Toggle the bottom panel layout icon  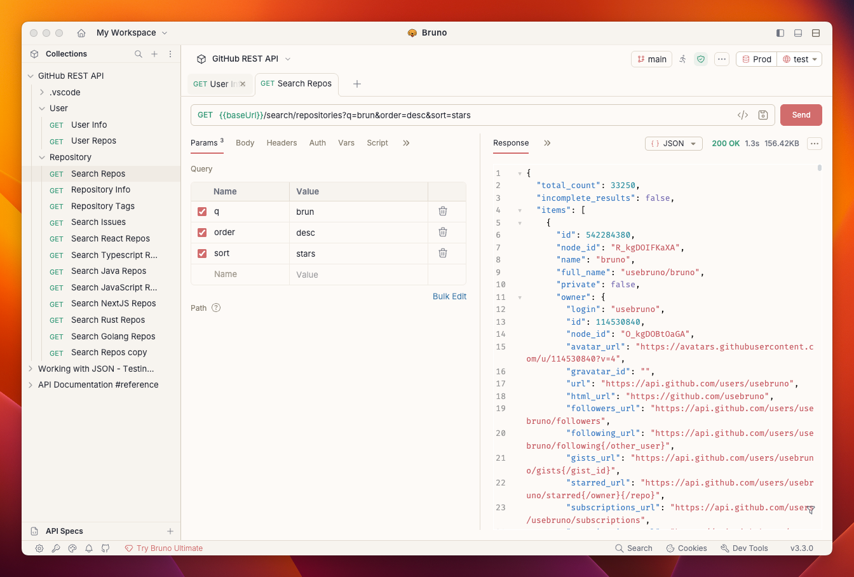click(x=798, y=33)
